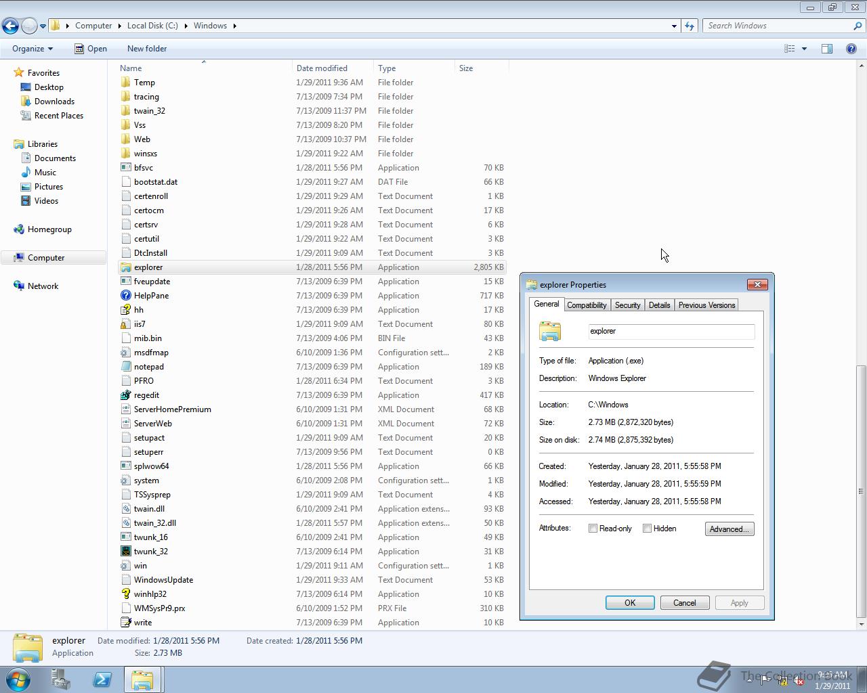Select Videos library in sidebar
867x693 pixels.
tap(46, 201)
